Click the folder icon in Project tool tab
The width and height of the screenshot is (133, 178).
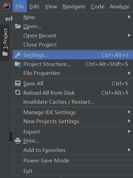5,54
